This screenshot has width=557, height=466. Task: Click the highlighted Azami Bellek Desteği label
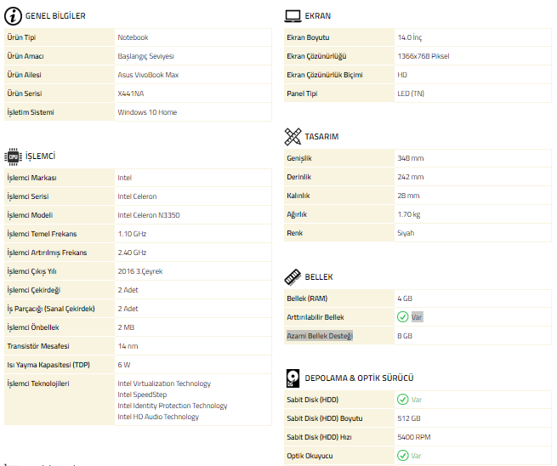point(320,336)
